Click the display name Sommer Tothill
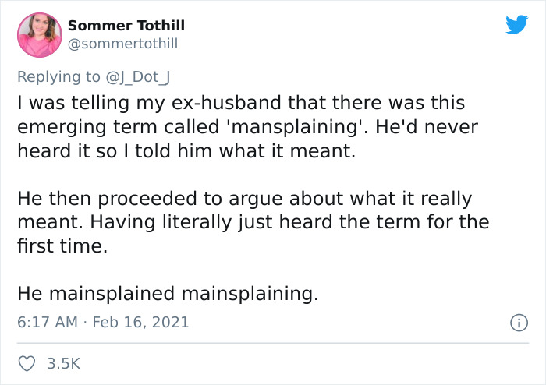The height and width of the screenshot is (385, 546). coord(126,26)
